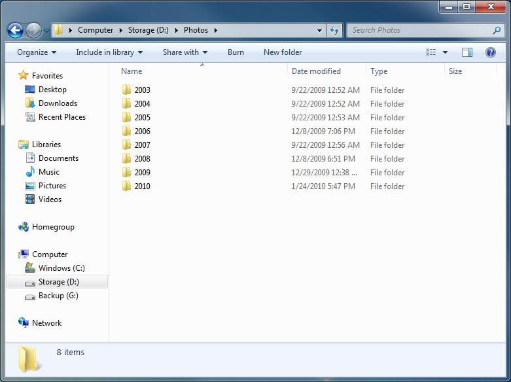The width and height of the screenshot is (511, 382).
Task: Sort by the Date modified column
Action: point(316,71)
